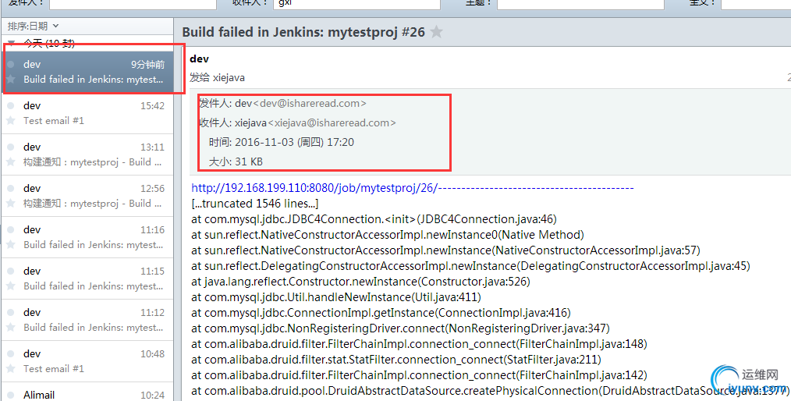Star the Build failed email from 11:16
Image resolution: width=791 pixels, height=401 pixels.
tap(11, 245)
